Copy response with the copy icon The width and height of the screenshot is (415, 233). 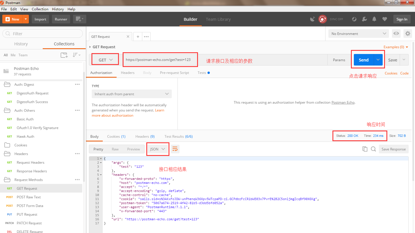coord(365,149)
